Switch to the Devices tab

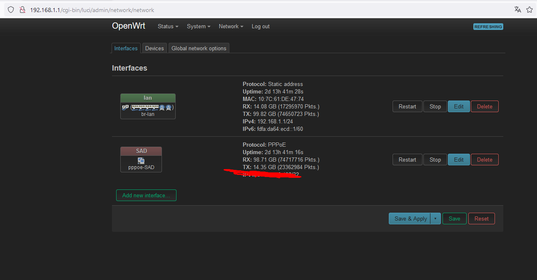tap(154, 48)
